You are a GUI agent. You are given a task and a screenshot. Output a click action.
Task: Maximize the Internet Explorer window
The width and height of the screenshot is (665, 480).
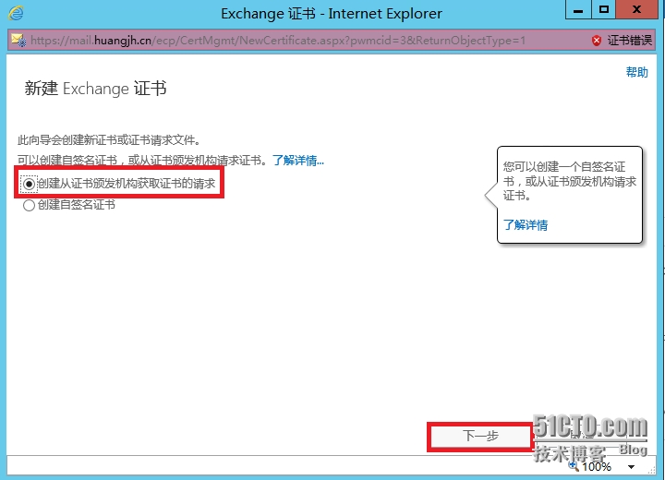coord(604,10)
